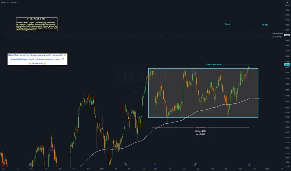Click the 'May' label on the time axis
The height and width of the screenshot is (171, 291).
155,169
